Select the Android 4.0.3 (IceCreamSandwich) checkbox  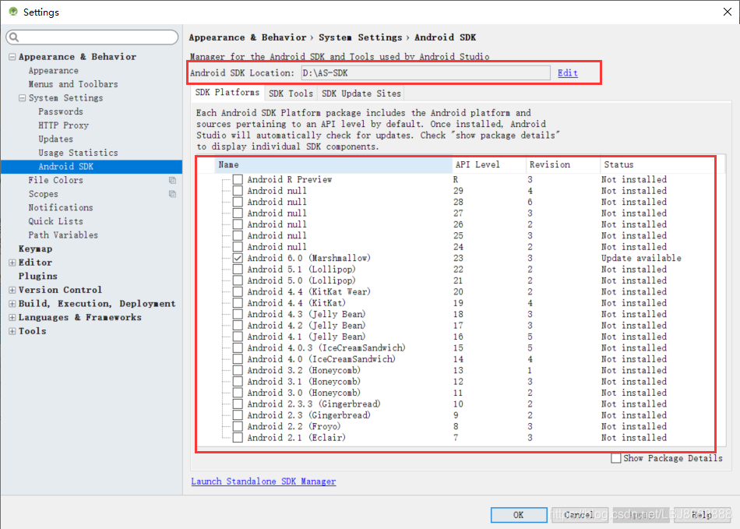(x=238, y=347)
